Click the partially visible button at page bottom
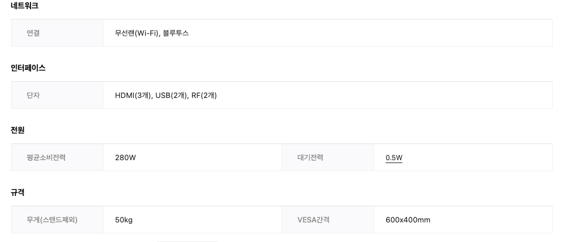The image size is (562, 242). 187,241
